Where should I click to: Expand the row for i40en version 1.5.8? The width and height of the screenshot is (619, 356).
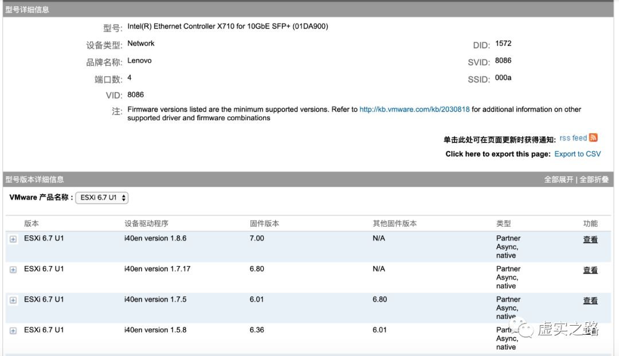(x=13, y=330)
